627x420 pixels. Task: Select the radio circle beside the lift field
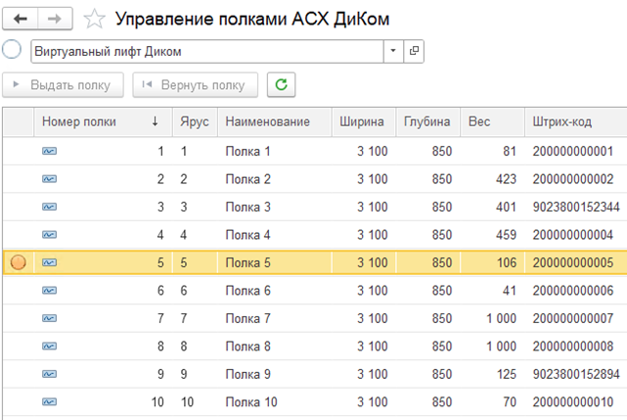[12, 50]
